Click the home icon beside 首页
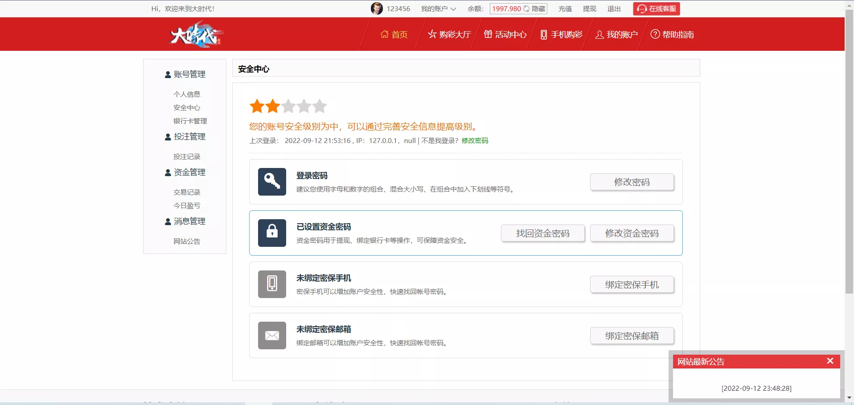854x405 pixels. pyautogui.click(x=385, y=34)
